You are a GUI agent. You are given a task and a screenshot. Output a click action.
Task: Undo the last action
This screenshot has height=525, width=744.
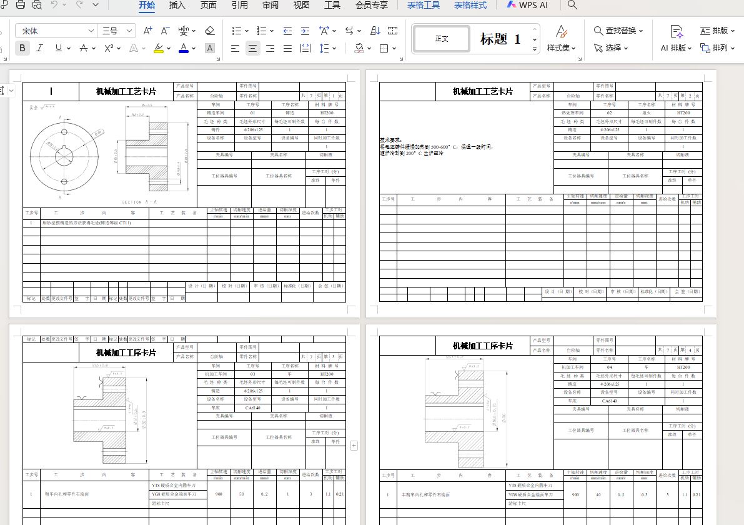(54, 5)
